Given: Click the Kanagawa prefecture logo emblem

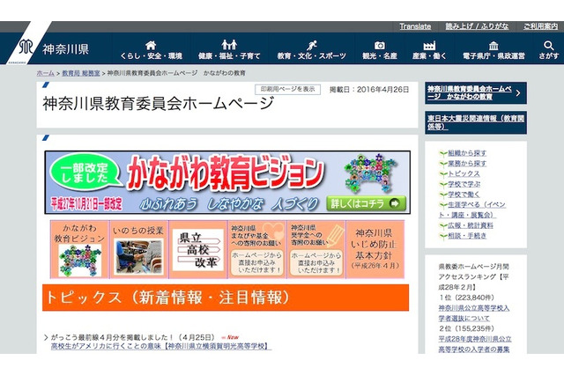Looking at the screenshot, I should coord(26,48).
